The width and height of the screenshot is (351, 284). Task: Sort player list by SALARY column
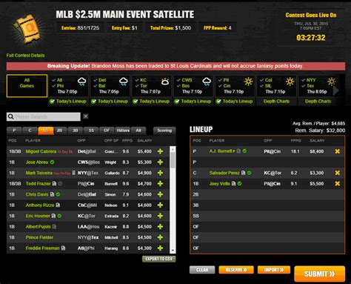pos(144,141)
